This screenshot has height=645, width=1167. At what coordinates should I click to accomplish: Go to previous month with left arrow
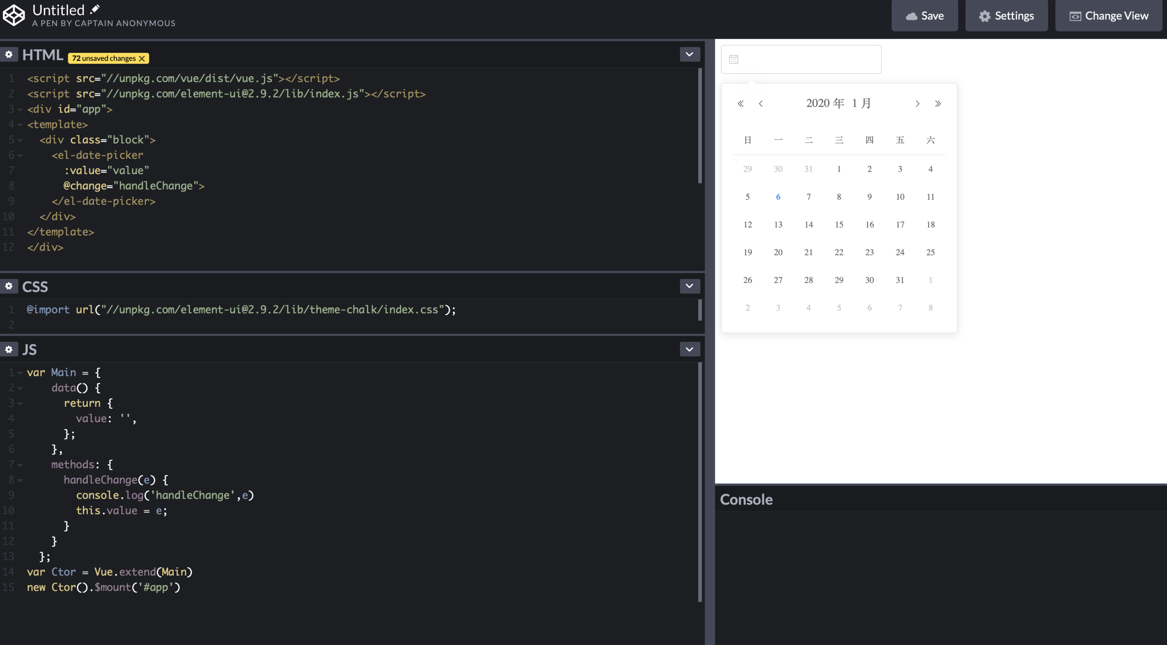tap(761, 103)
